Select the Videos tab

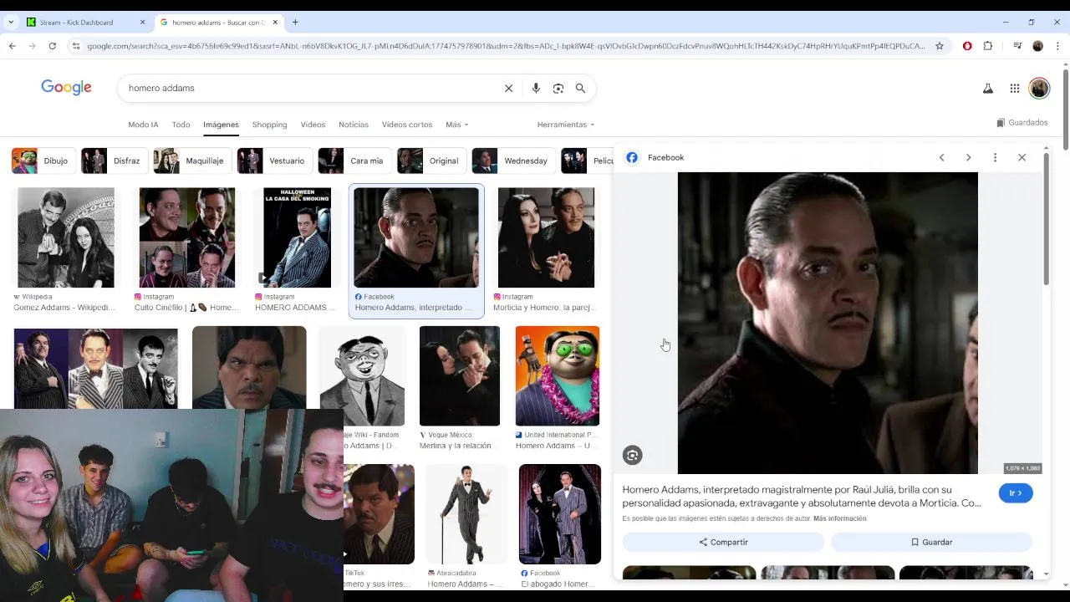313,125
